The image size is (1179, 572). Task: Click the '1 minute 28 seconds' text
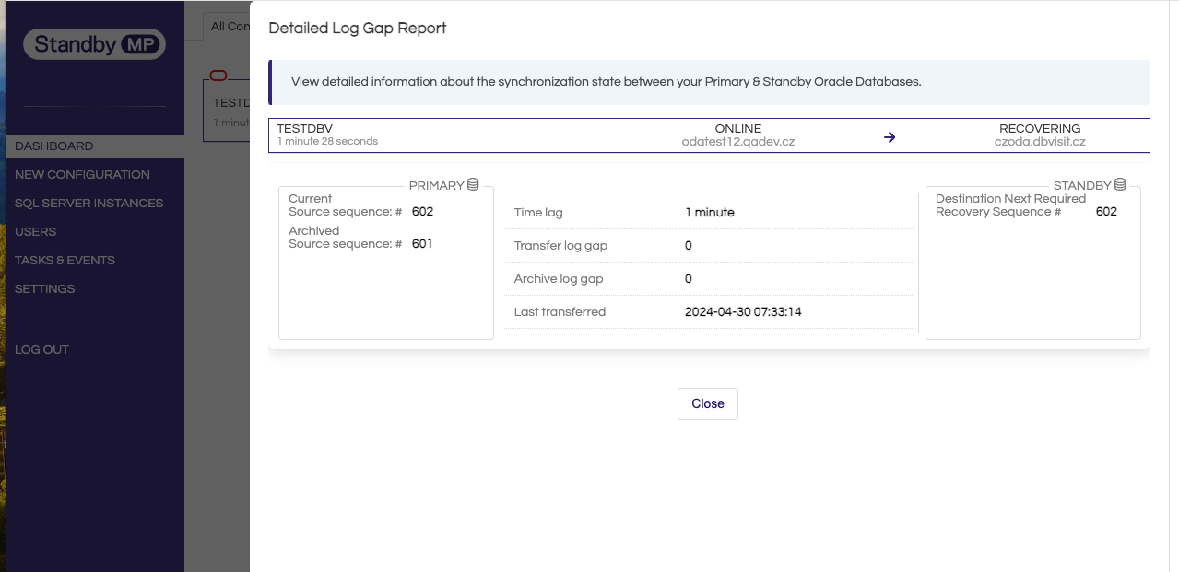click(327, 142)
